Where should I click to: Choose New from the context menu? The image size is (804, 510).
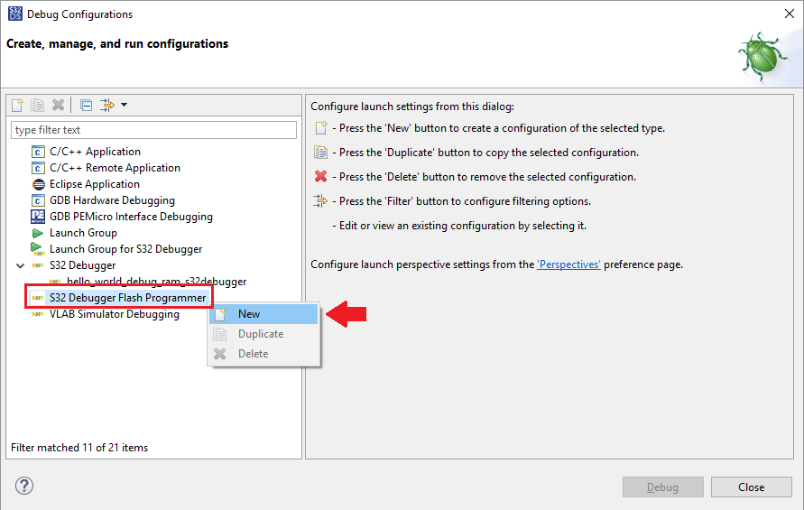[249, 314]
